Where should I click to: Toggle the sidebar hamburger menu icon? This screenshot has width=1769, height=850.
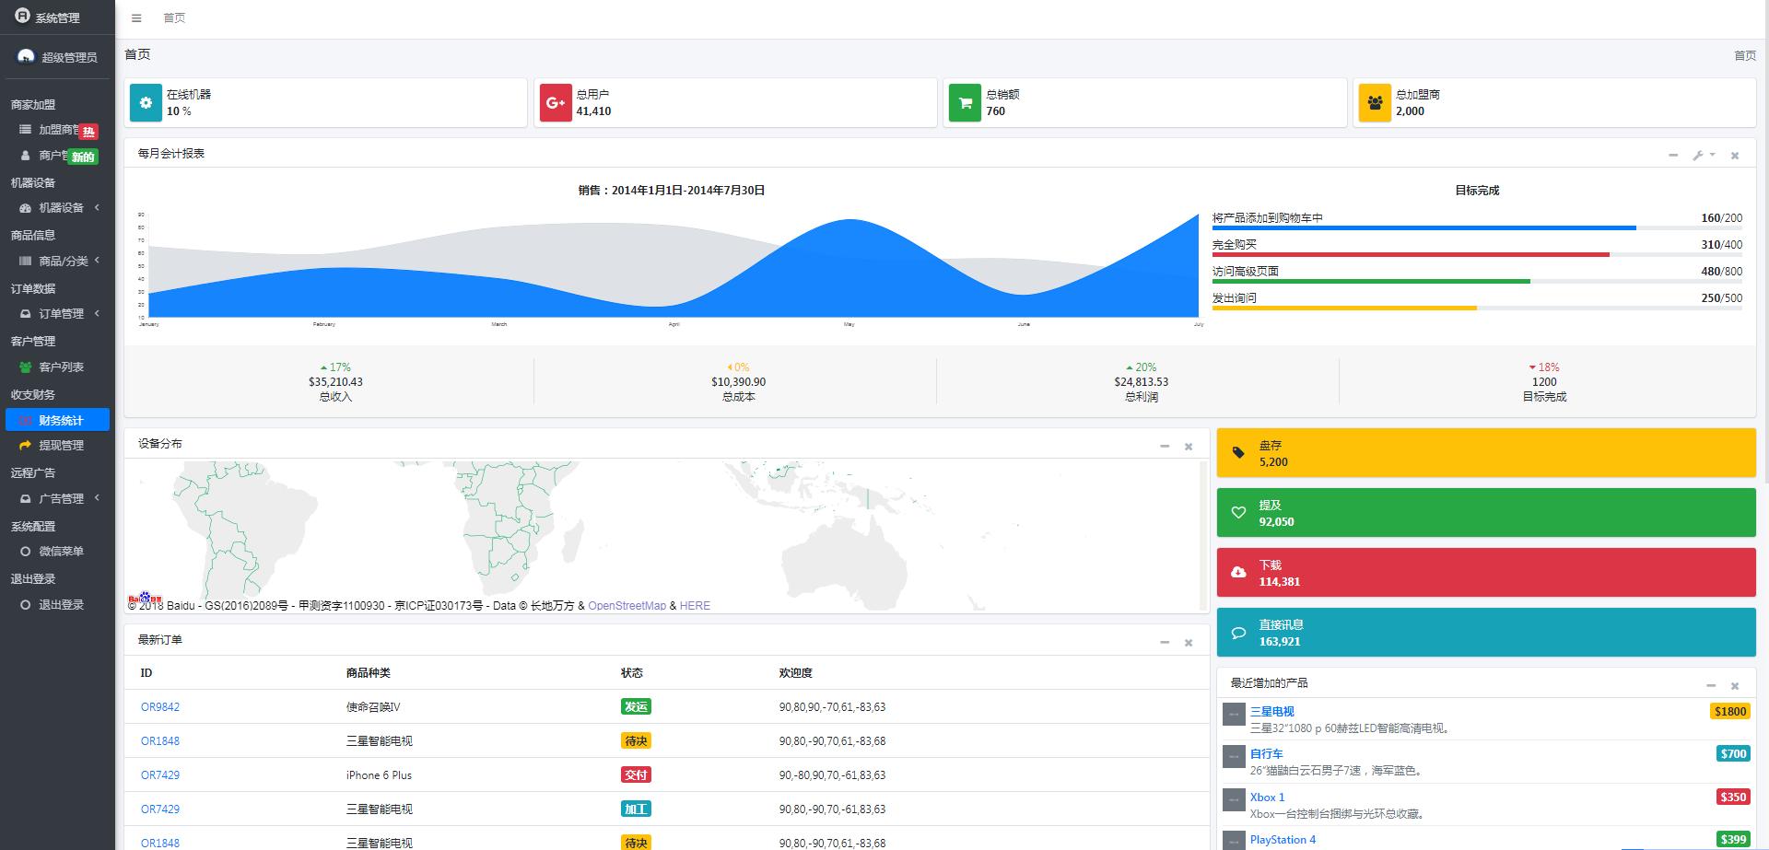pos(136,18)
